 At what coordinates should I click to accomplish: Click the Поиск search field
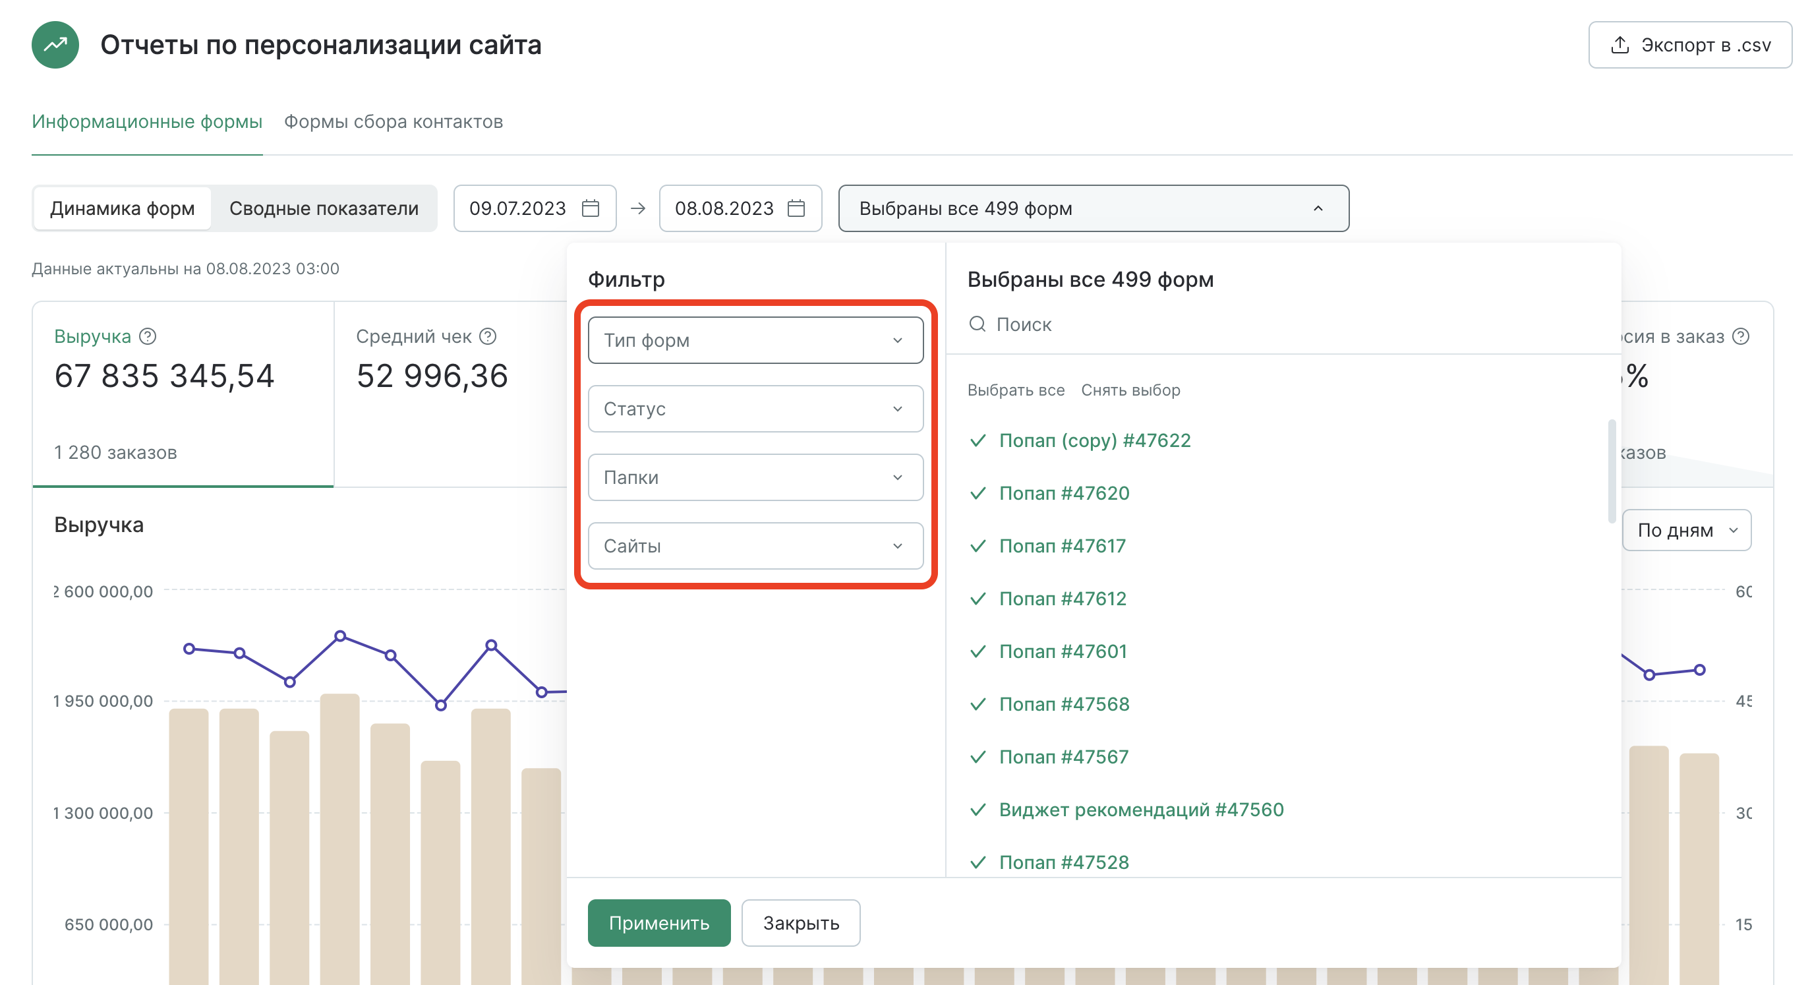click(1283, 324)
